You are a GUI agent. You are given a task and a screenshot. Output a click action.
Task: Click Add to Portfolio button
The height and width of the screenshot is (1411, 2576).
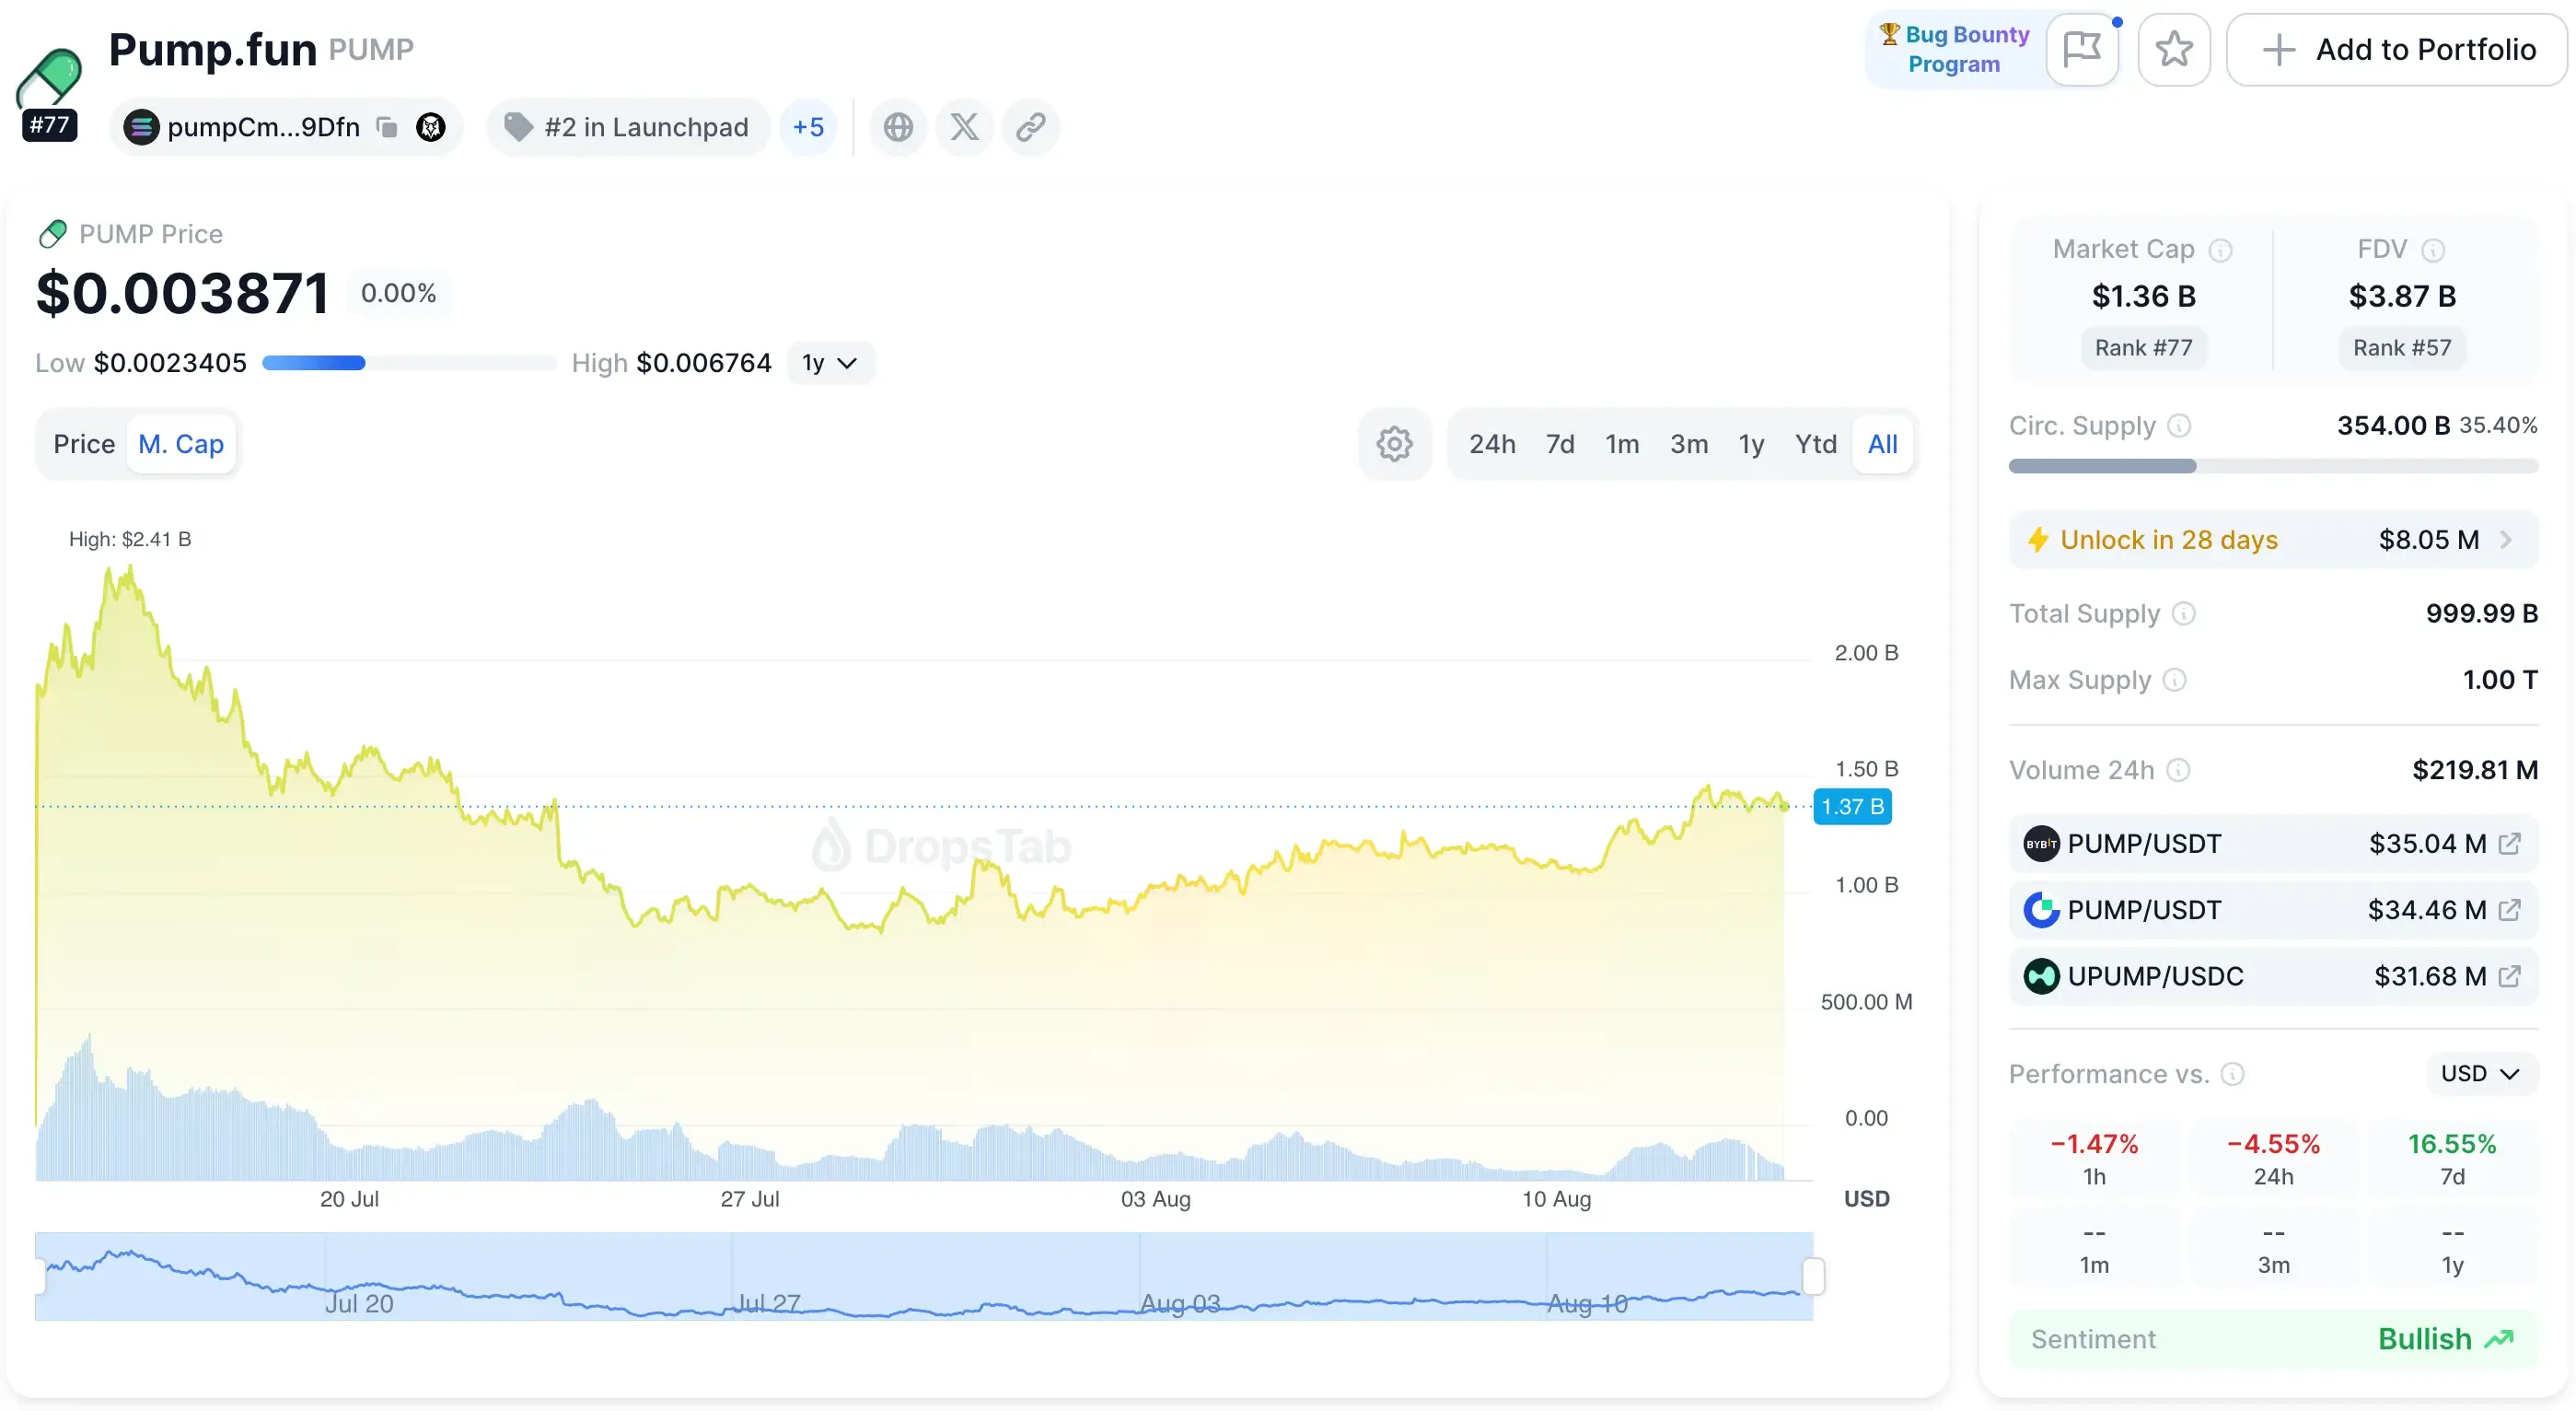point(2397,49)
